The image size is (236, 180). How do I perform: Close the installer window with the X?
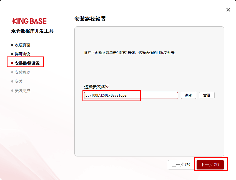(228, 10)
